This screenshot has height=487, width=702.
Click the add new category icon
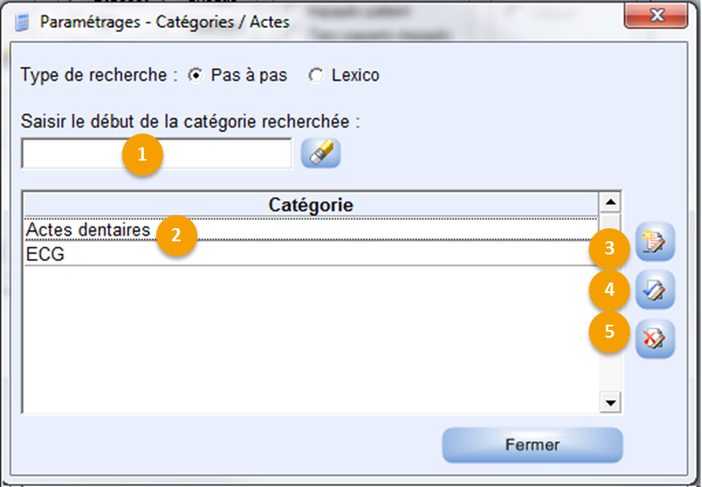(655, 242)
